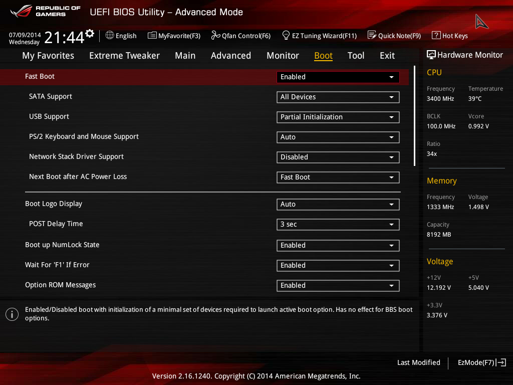Click the Last Modified button
Image resolution: width=513 pixels, height=385 pixels.
[418, 362]
